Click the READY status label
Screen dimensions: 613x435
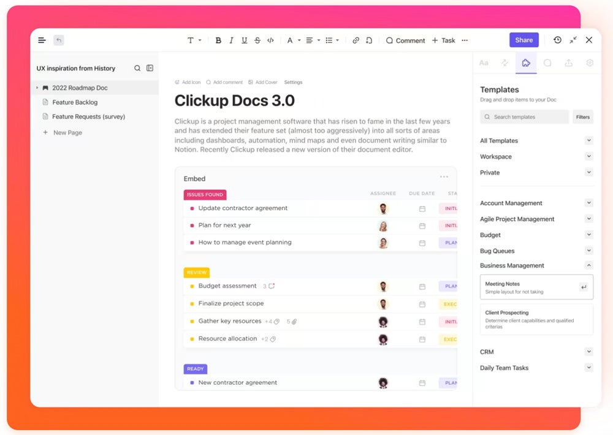click(196, 369)
